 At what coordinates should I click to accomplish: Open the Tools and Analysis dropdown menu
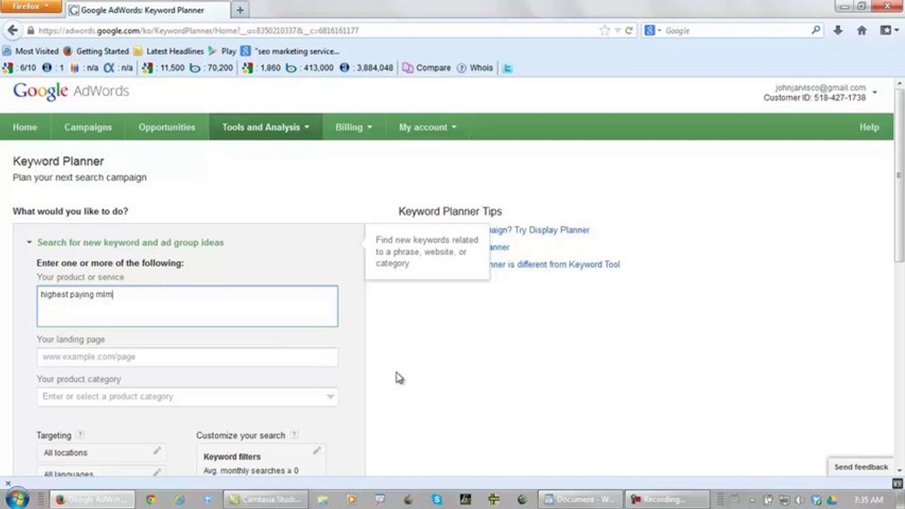pyautogui.click(x=265, y=127)
